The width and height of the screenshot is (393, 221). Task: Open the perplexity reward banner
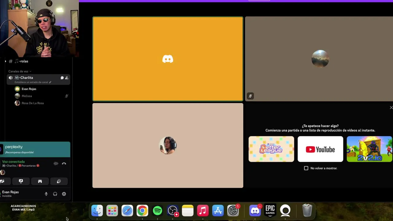35,149
